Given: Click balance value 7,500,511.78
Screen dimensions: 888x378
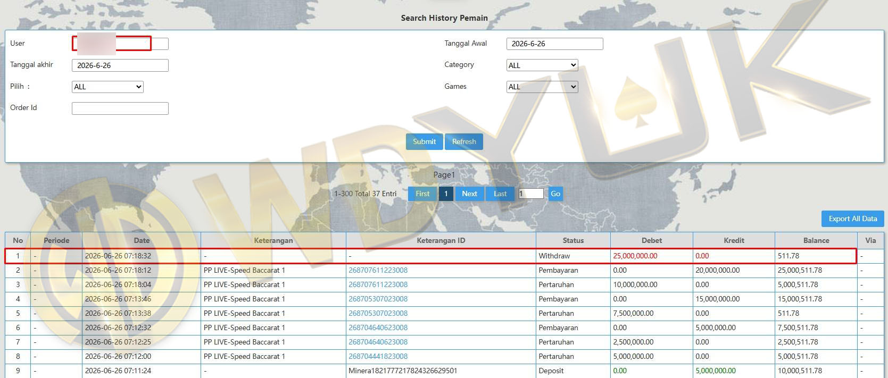Looking at the screenshot, I should [x=798, y=327].
